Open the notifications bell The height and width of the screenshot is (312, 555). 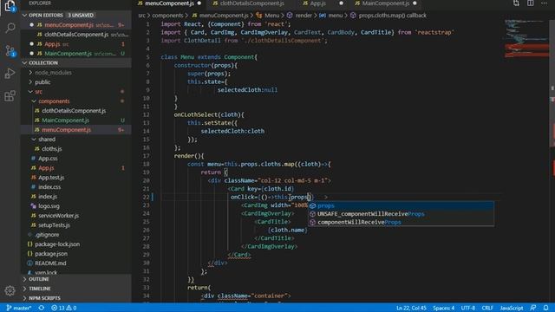point(545,308)
